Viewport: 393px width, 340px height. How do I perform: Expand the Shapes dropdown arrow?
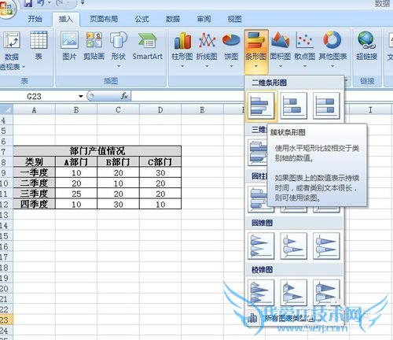pos(119,66)
